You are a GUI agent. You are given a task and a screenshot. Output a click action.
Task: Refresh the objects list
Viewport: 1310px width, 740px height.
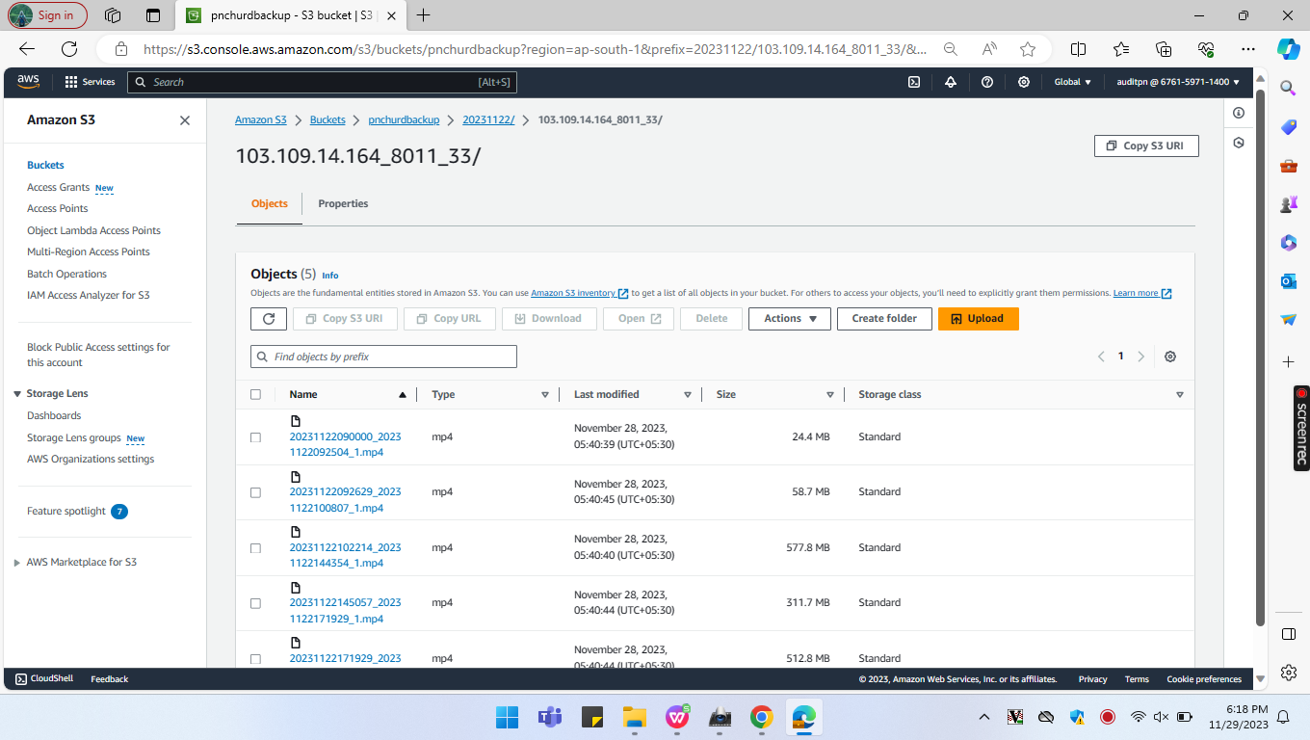[x=269, y=319]
